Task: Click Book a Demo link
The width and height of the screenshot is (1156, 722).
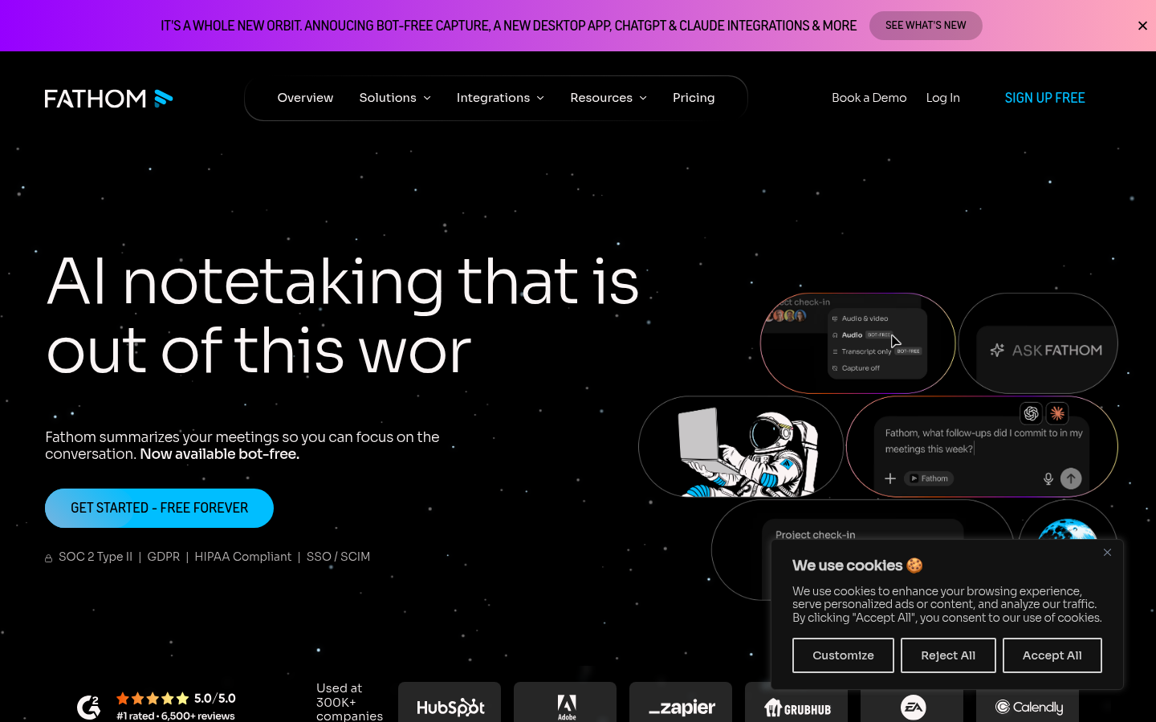Action: point(869,98)
